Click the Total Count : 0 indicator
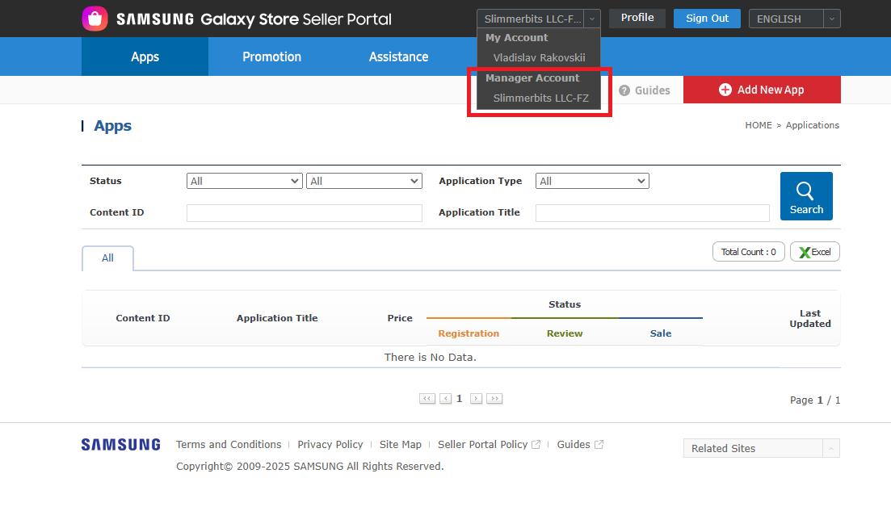891x507 pixels. (x=748, y=252)
